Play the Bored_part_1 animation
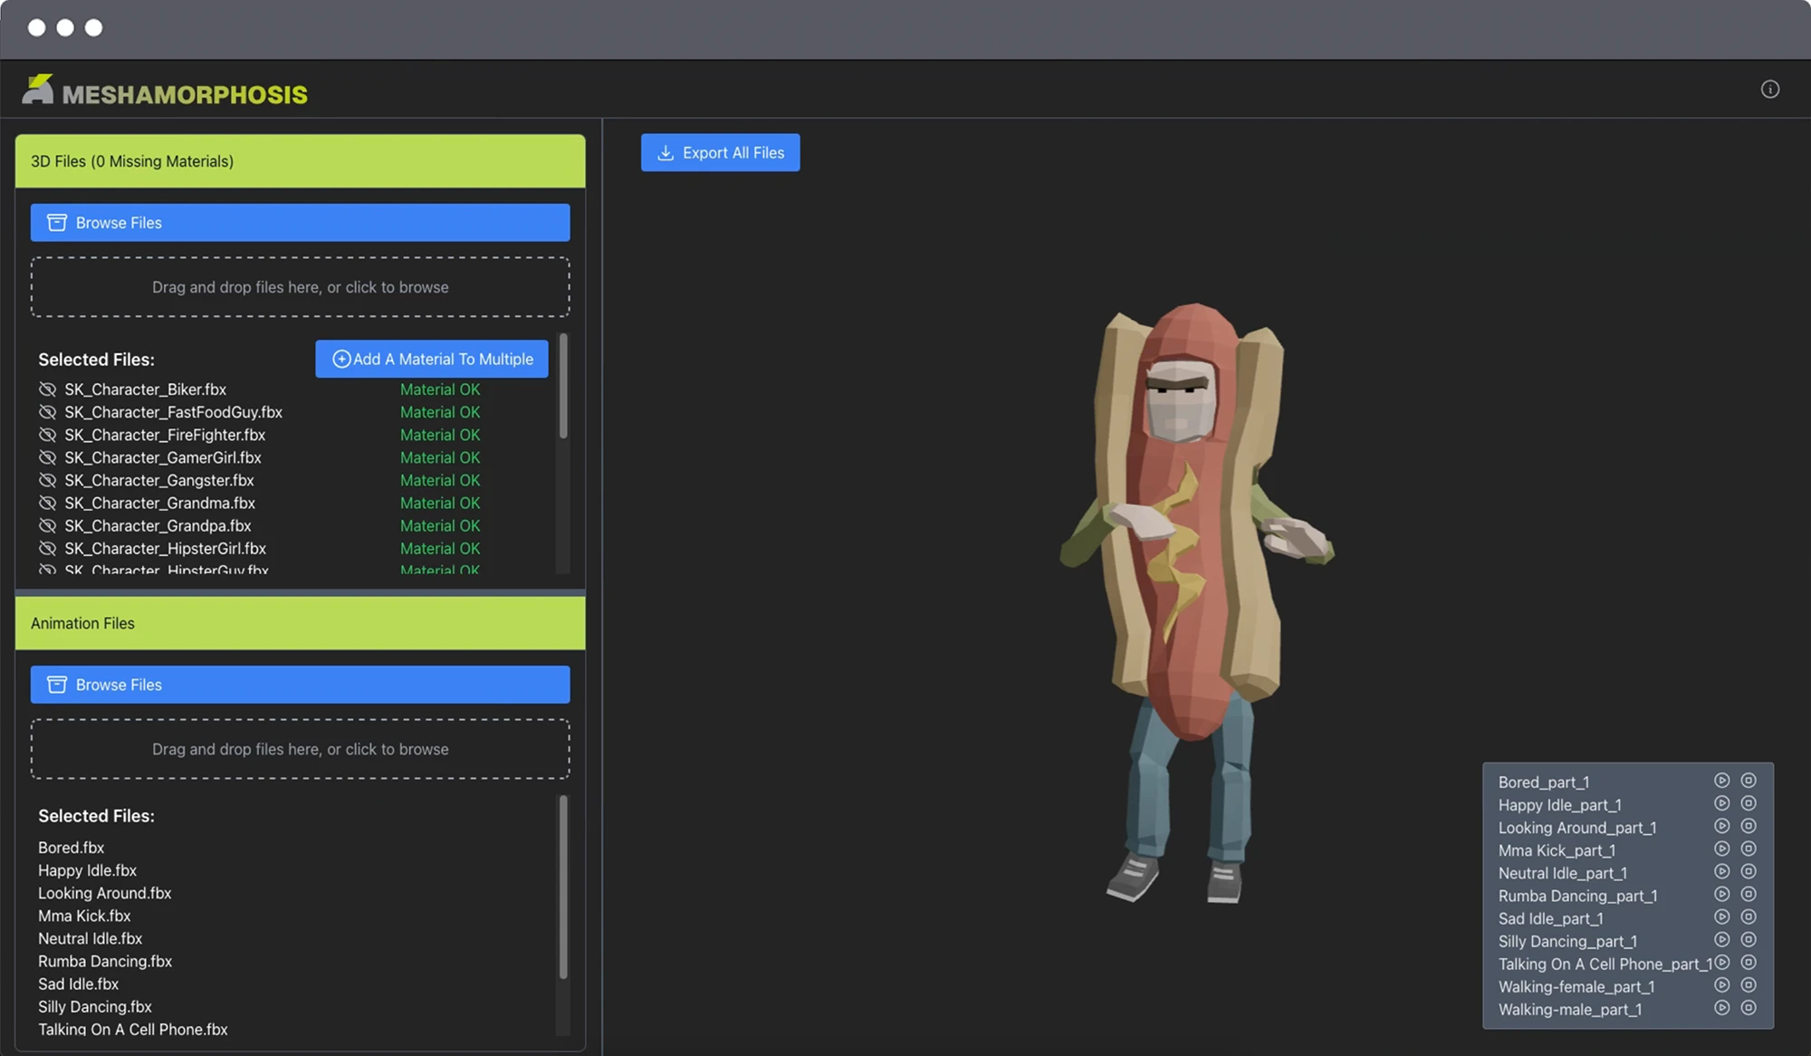 point(1721,781)
